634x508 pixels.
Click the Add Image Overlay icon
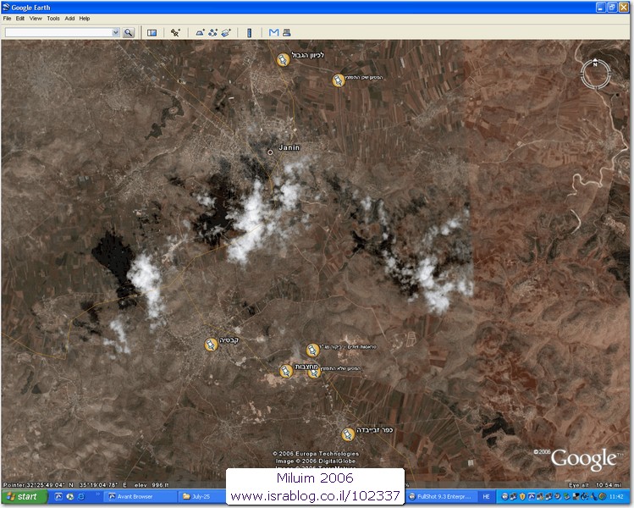226,33
